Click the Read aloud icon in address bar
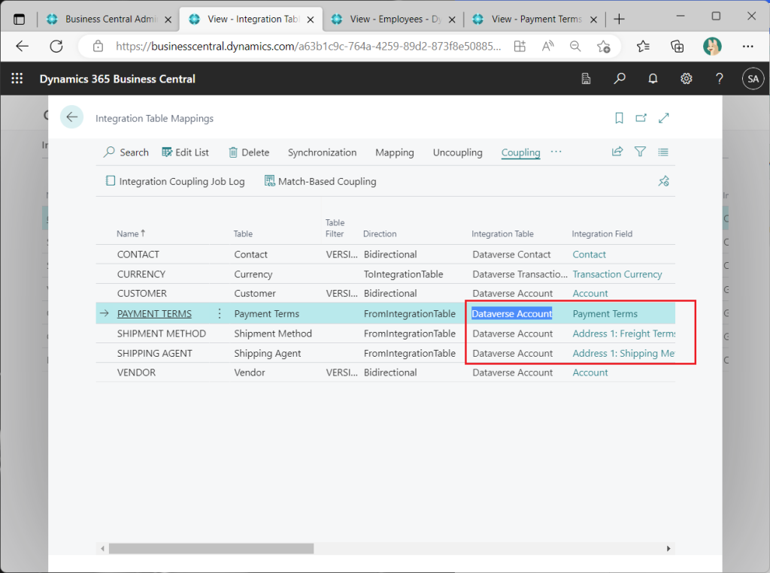The width and height of the screenshot is (770, 573). coord(547,47)
